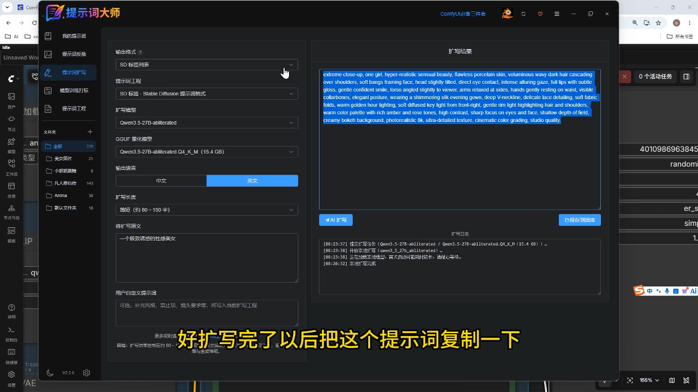Click Chrome bookmark star icon
Viewport: 698px width, 392px height.
click(659, 23)
